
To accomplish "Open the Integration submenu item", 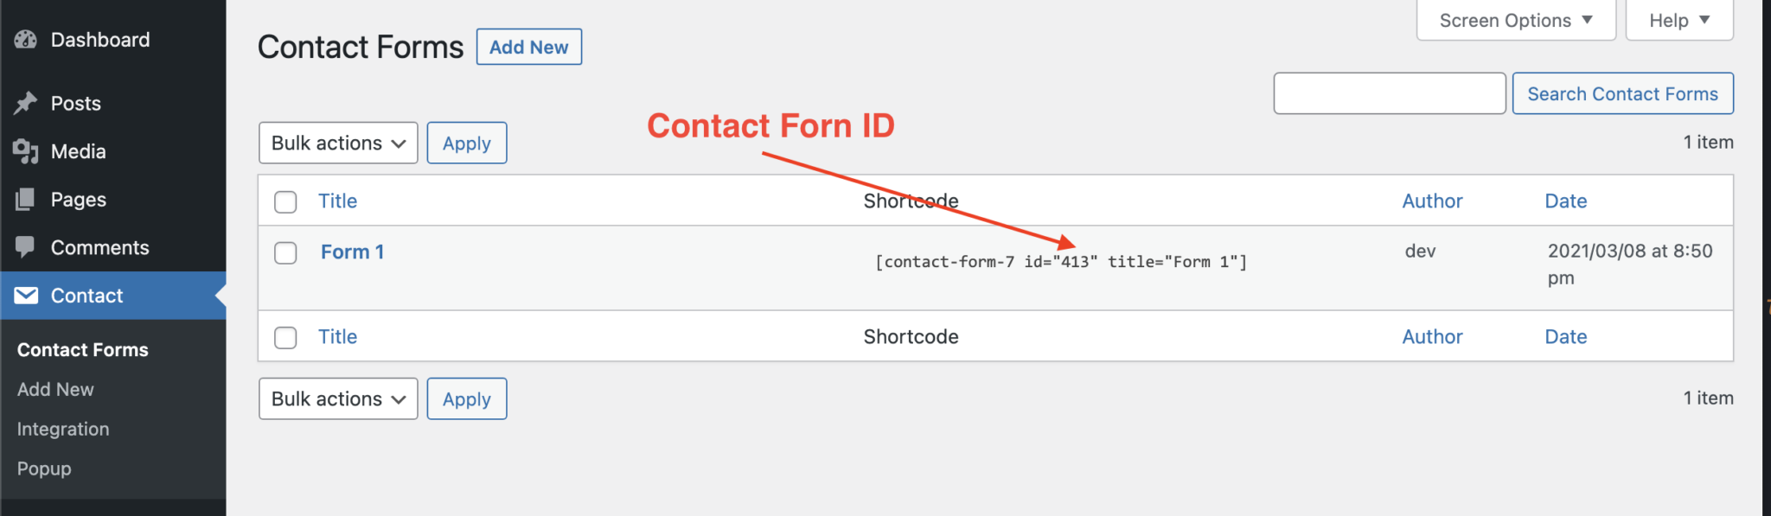I will (x=63, y=430).
